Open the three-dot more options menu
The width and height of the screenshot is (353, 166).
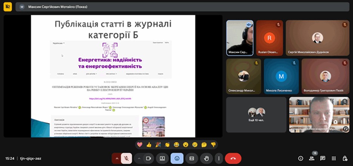click(x=219, y=158)
